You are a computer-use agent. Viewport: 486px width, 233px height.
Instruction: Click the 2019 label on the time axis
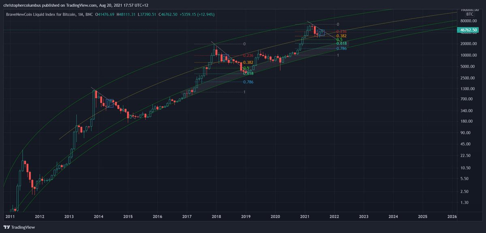246,217
